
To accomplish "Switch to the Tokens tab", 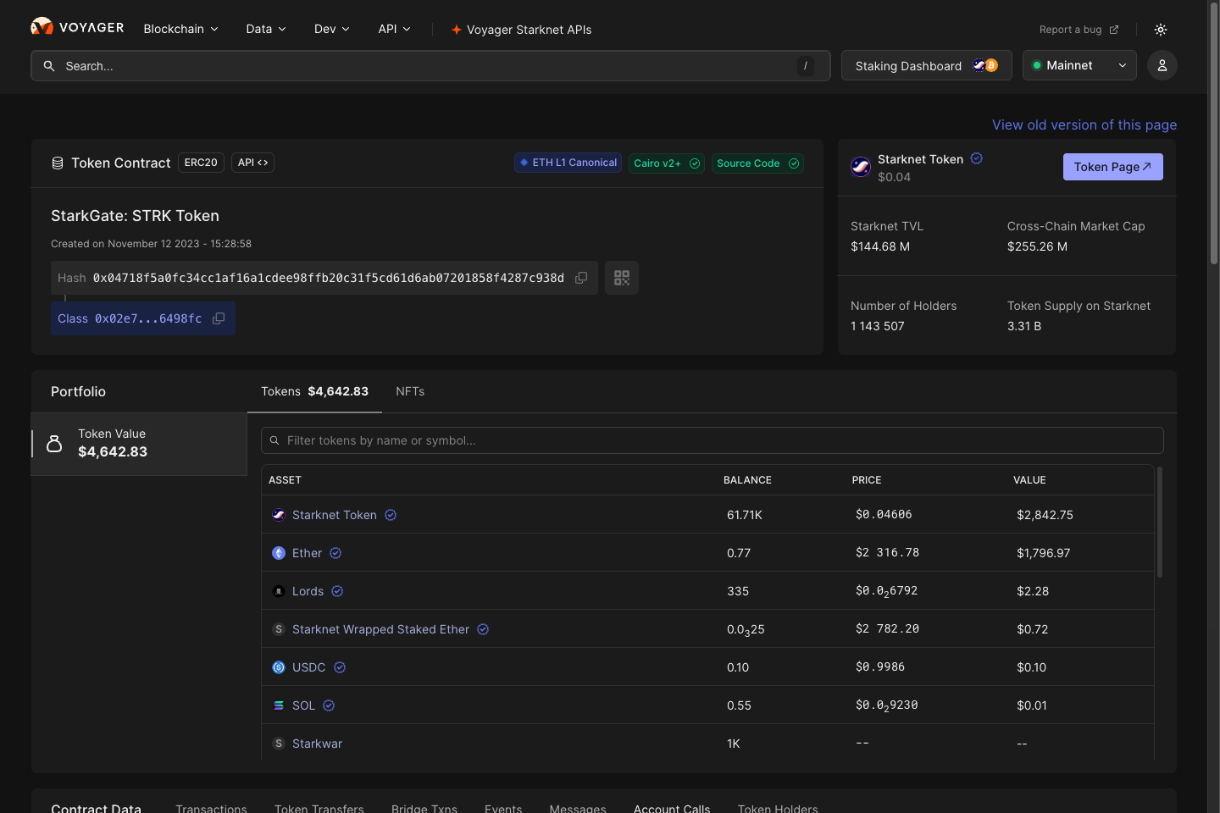I will [314, 391].
